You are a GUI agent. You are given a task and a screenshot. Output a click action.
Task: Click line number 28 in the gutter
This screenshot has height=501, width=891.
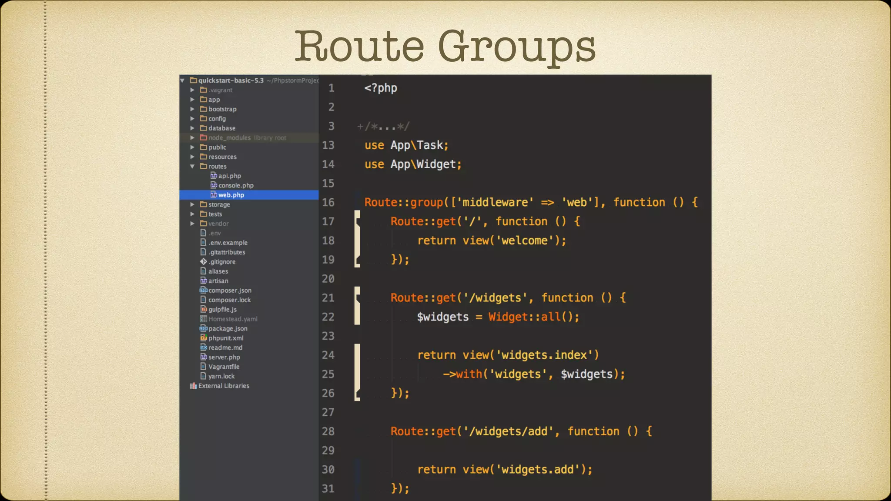click(328, 431)
